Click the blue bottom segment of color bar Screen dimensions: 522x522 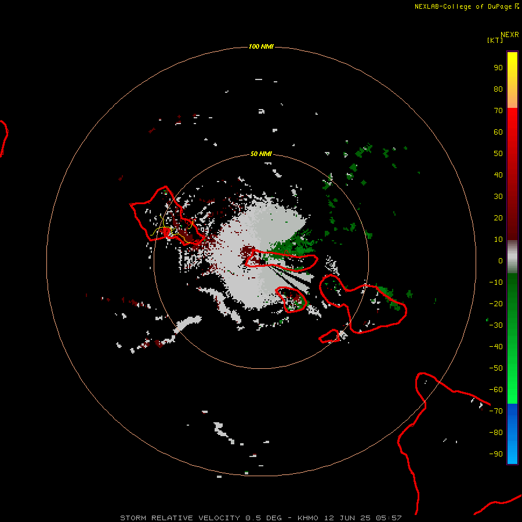[x=512, y=434]
